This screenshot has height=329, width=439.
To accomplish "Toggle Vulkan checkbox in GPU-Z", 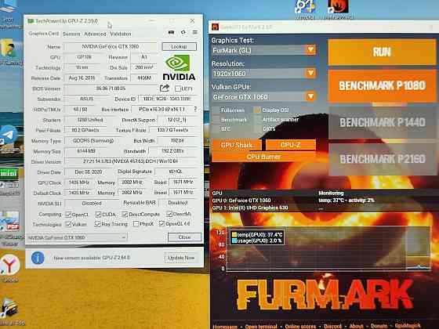I will tap(67, 224).
